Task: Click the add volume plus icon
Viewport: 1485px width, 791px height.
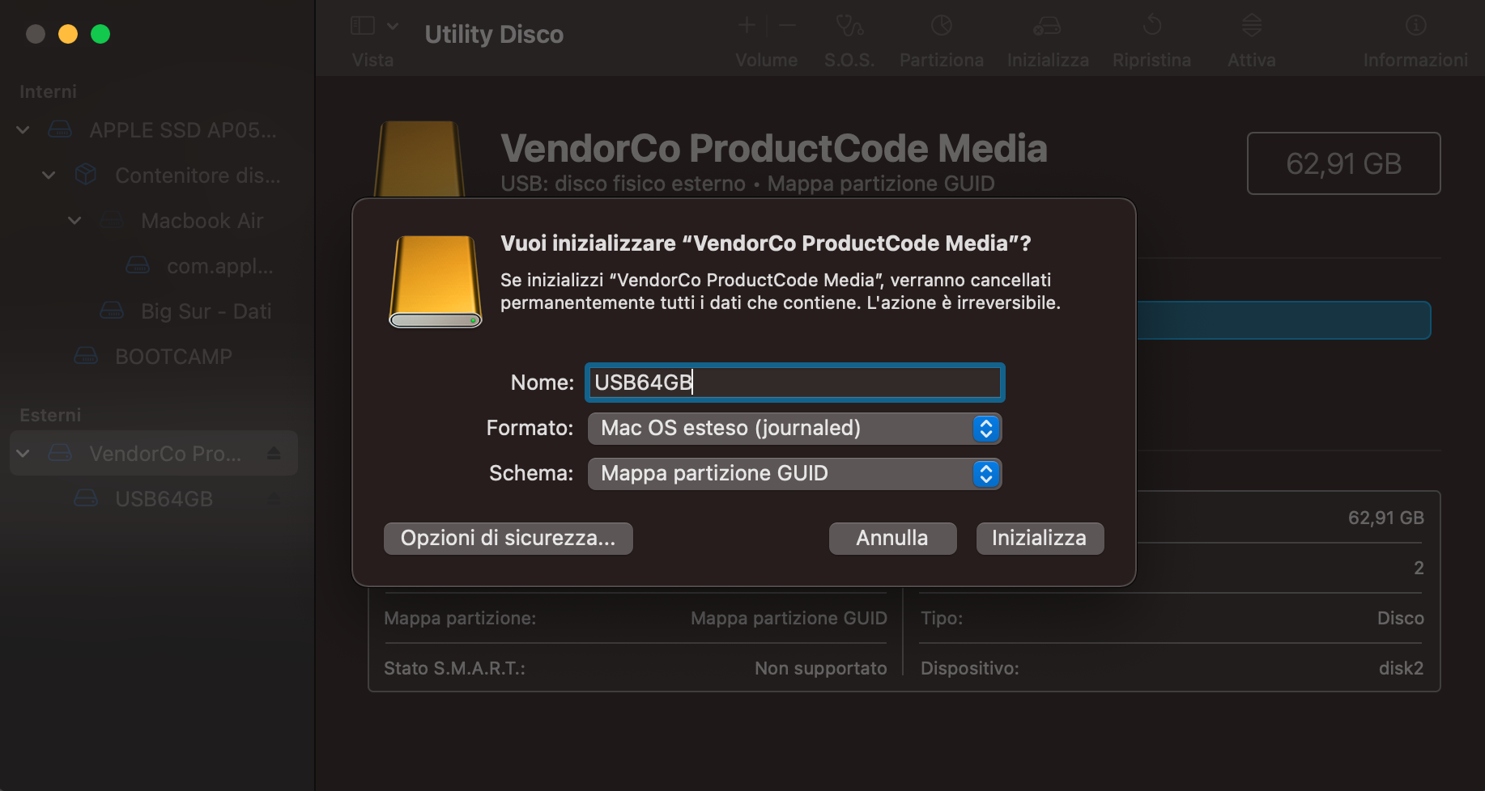Action: coord(747,26)
